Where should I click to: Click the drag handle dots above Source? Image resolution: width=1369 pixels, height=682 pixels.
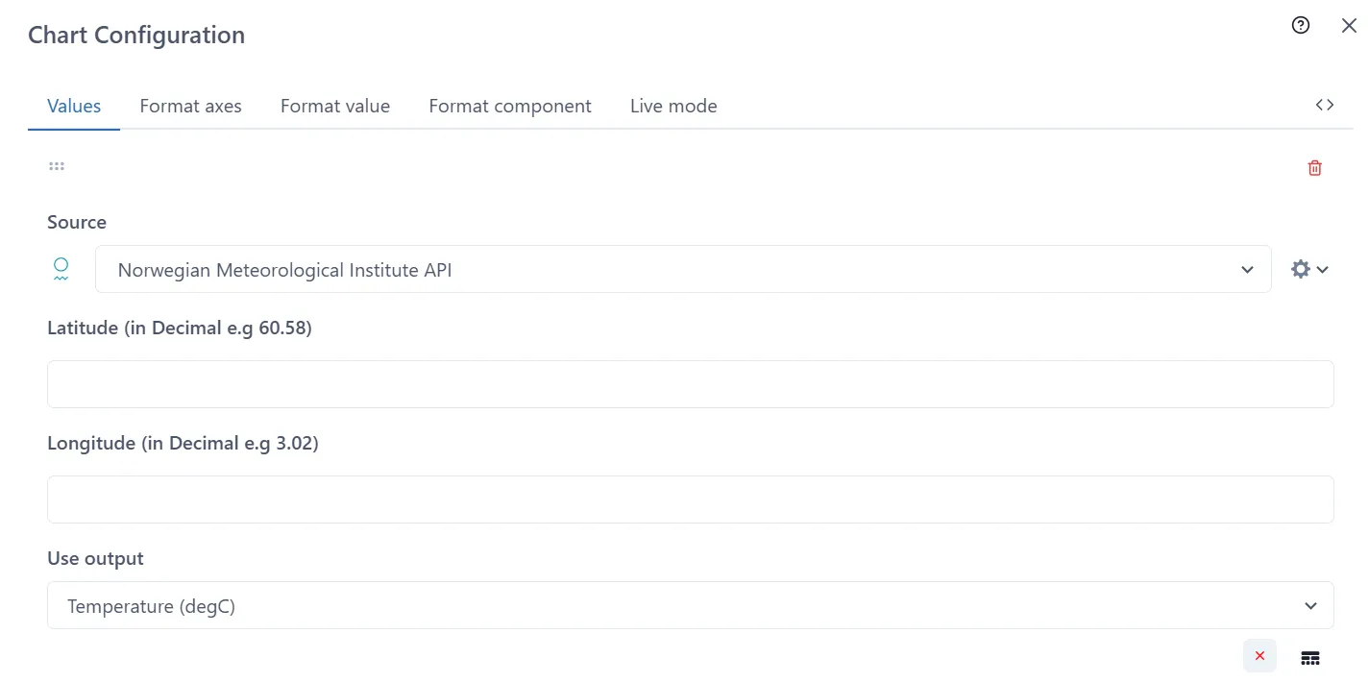(56, 165)
